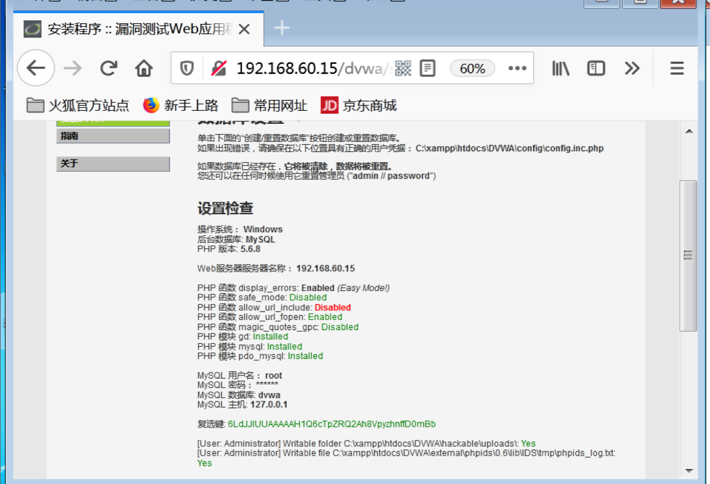The width and height of the screenshot is (710, 484).
Task: Open the Library bookmarks and history
Action: (561, 68)
